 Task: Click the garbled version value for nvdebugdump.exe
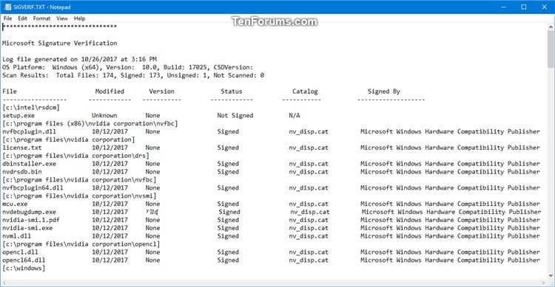(152, 212)
